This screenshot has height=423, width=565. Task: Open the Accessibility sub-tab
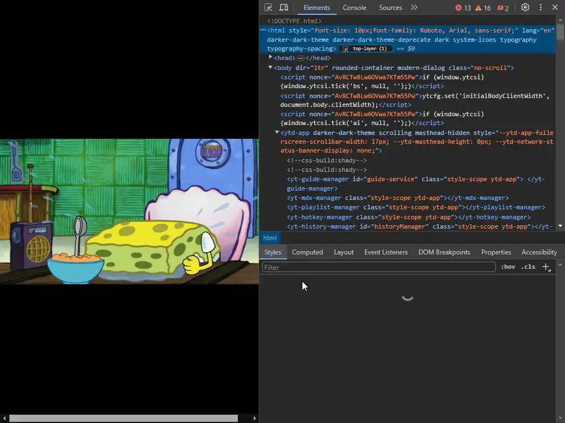[539, 252]
